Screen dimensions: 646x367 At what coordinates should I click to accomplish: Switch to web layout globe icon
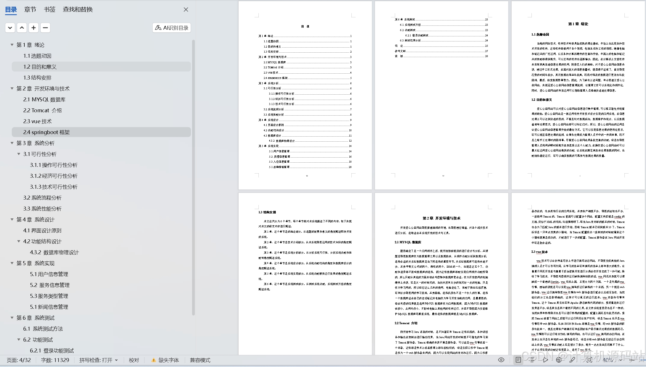coord(559,360)
